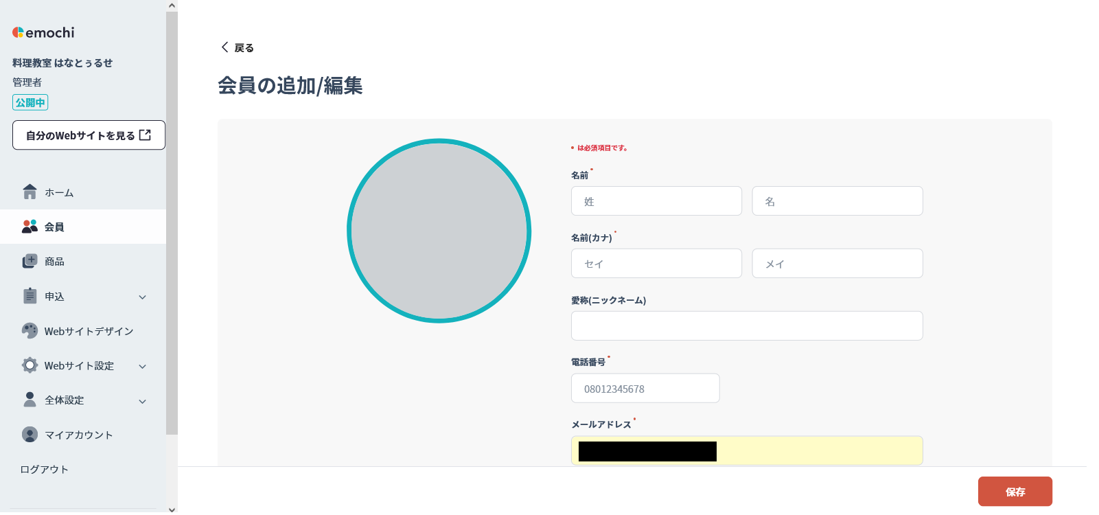
Task: Expand the Webサイト設定 submenu chevron
Action: click(143, 367)
